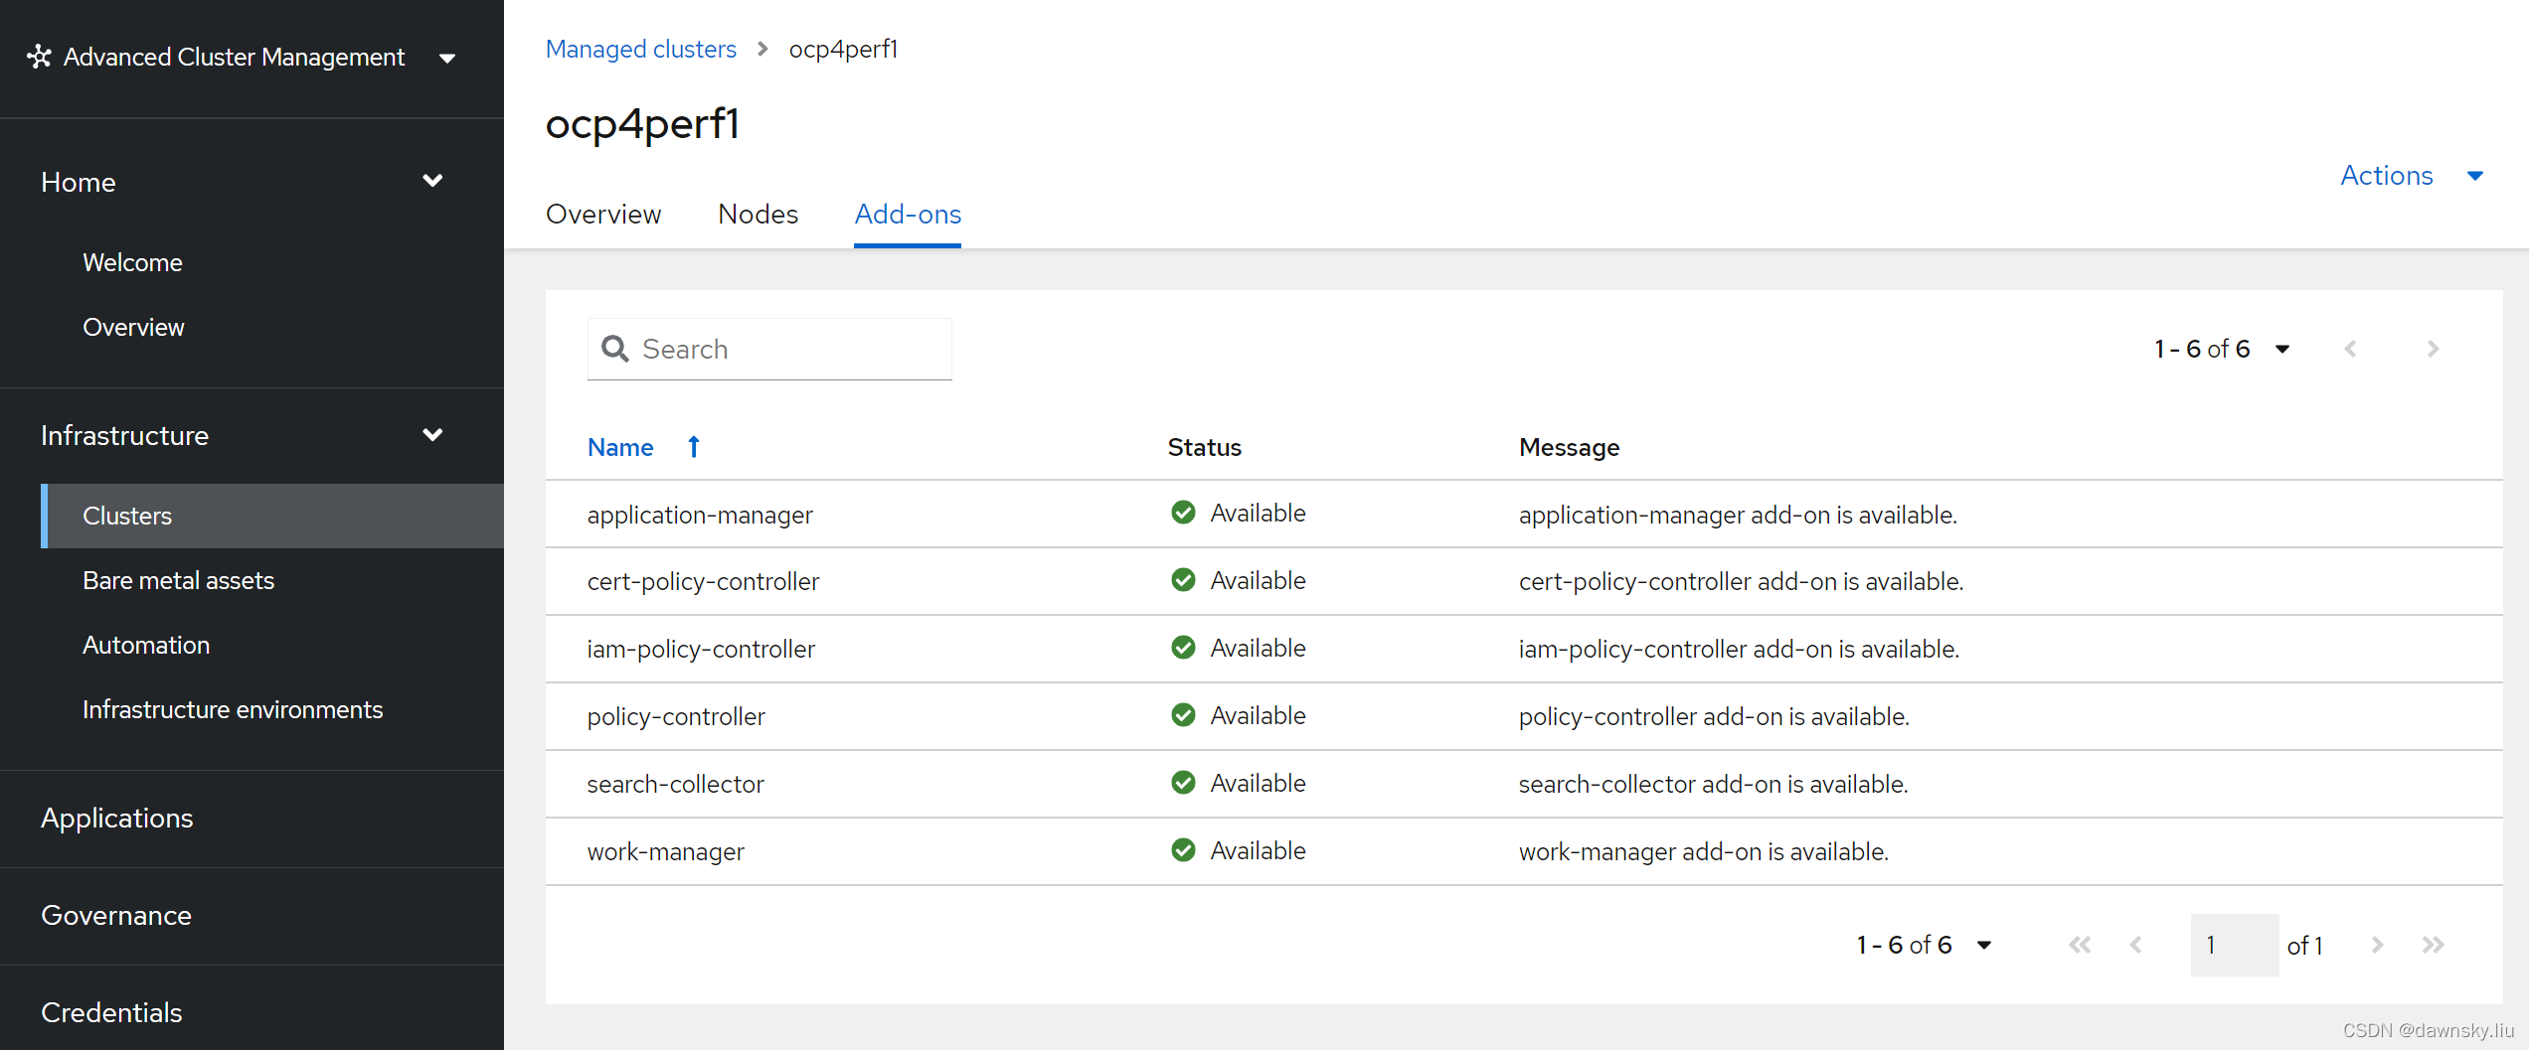The width and height of the screenshot is (2529, 1050).
Task: Open the Managed clusters breadcrumb link
Action: (x=641, y=49)
